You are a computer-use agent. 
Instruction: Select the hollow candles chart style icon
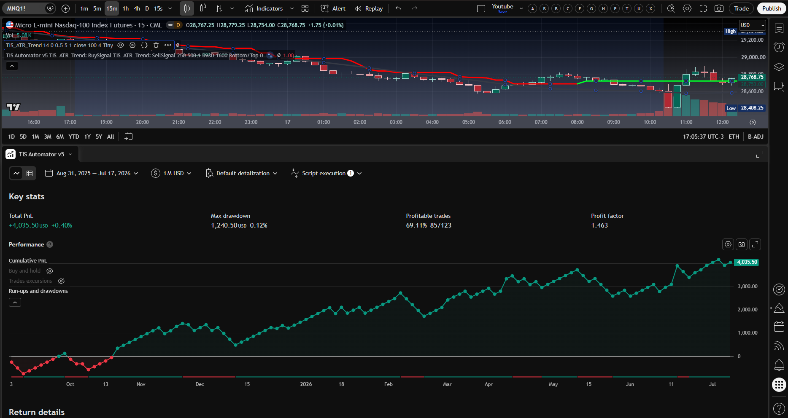[x=203, y=8]
